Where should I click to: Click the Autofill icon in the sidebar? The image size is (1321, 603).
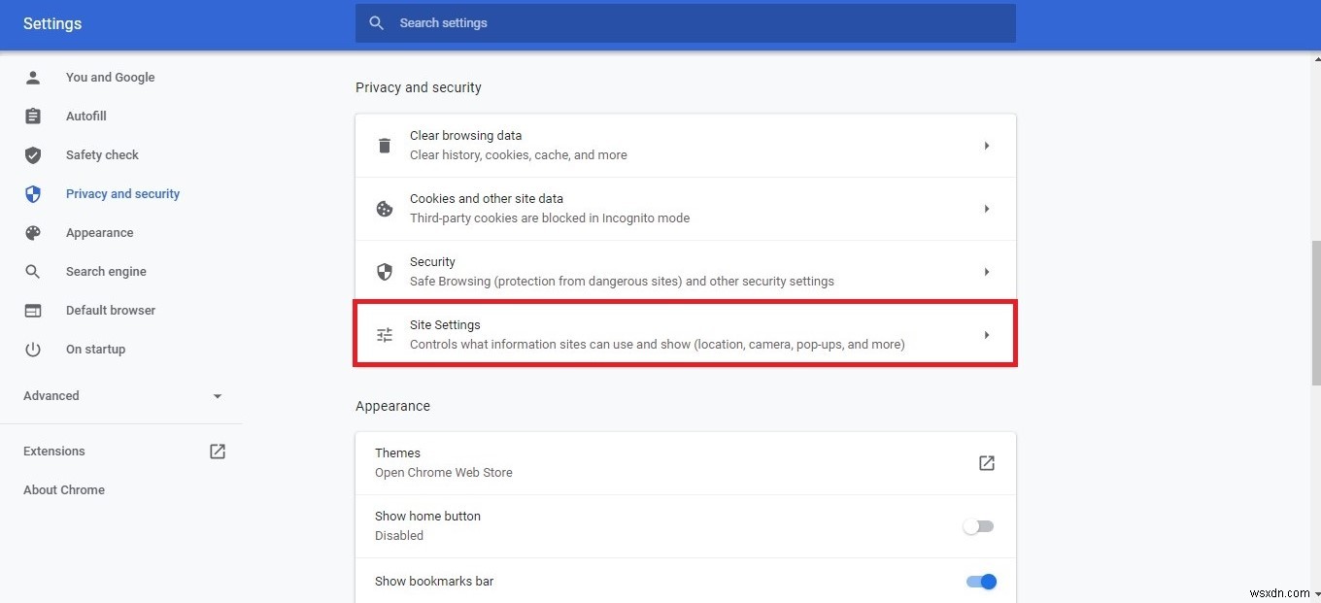[33, 116]
